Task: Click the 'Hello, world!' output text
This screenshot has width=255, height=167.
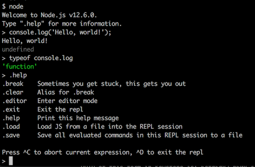Action: (x=25, y=41)
